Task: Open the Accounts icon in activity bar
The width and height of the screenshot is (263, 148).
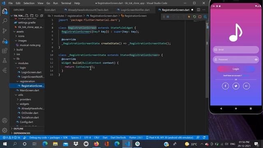Action: point(5,120)
